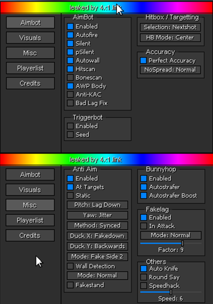
Task: Enable the Speedhack checkbox
Action: [x=144, y=286]
